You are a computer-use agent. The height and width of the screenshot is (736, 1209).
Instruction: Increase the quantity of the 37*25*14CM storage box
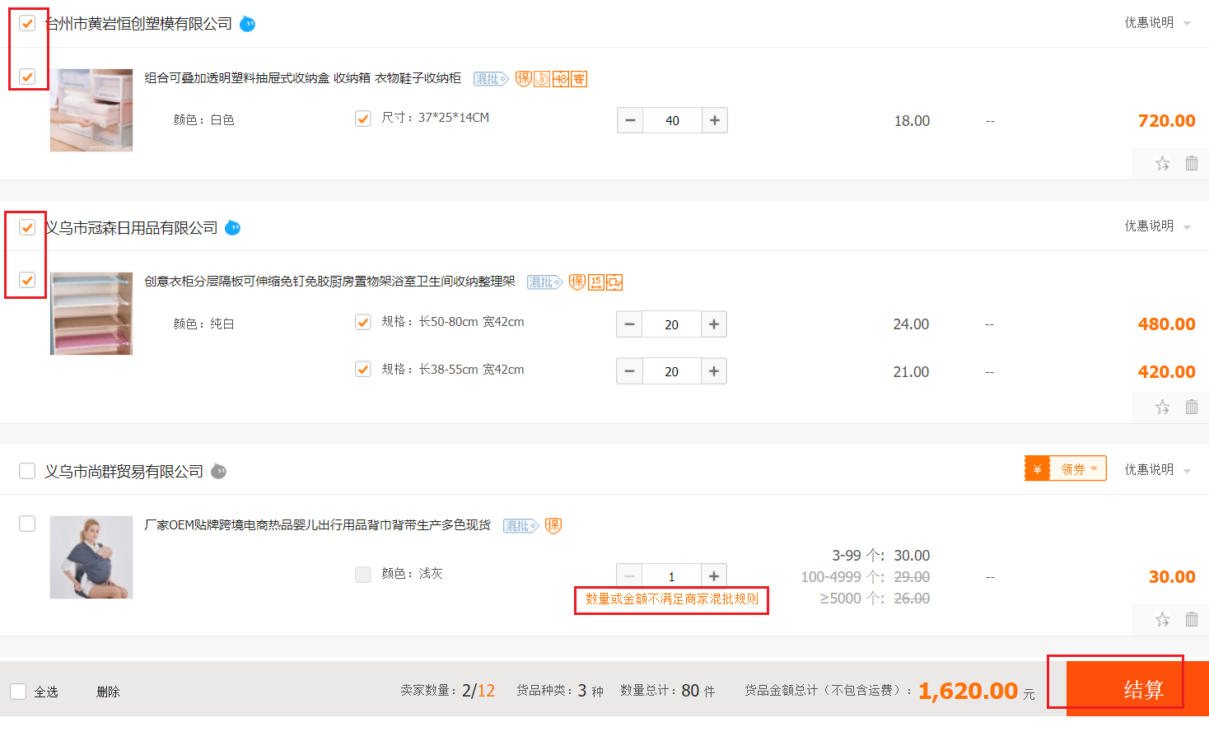point(714,120)
